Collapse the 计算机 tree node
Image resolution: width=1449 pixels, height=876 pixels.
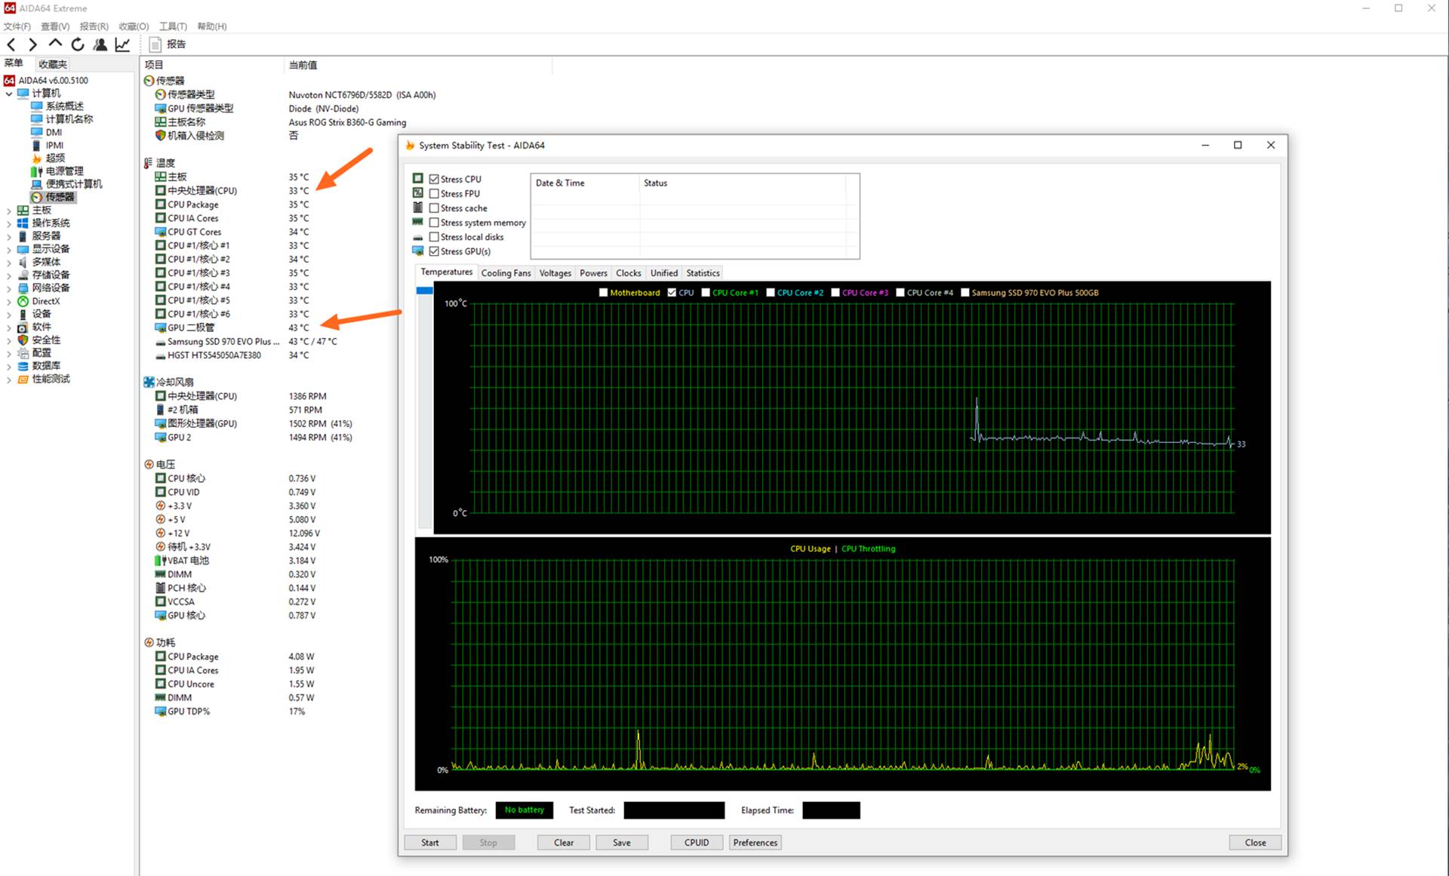tap(9, 94)
